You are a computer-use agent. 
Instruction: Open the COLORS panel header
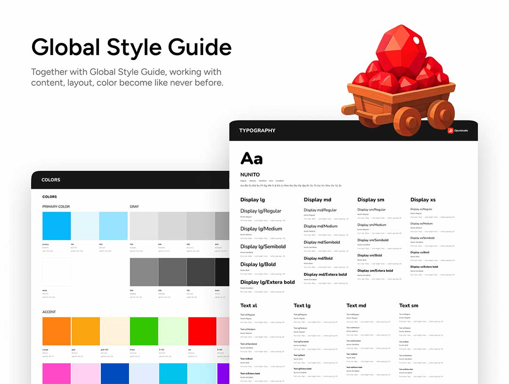point(51,180)
